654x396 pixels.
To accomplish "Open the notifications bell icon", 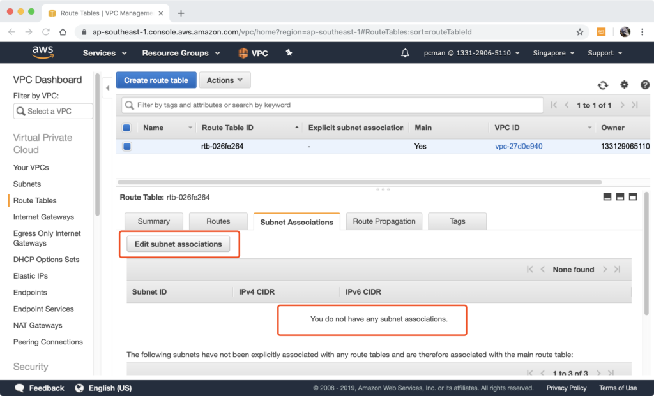I will tap(405, 53).
